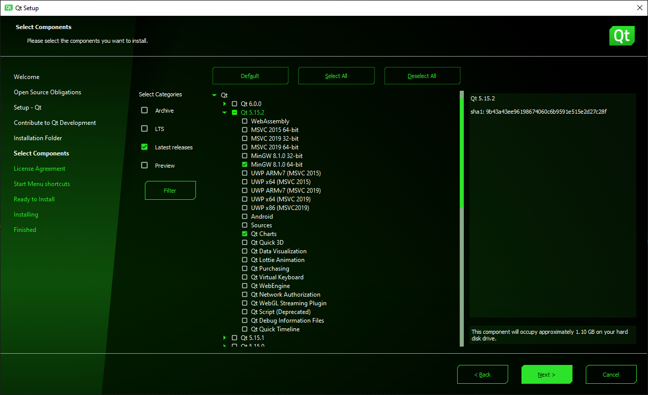The width and height of the screenshot is (648, 395).
Task: Proceed with the Next button
Action: pyautogui.click(x=547, y=375)
